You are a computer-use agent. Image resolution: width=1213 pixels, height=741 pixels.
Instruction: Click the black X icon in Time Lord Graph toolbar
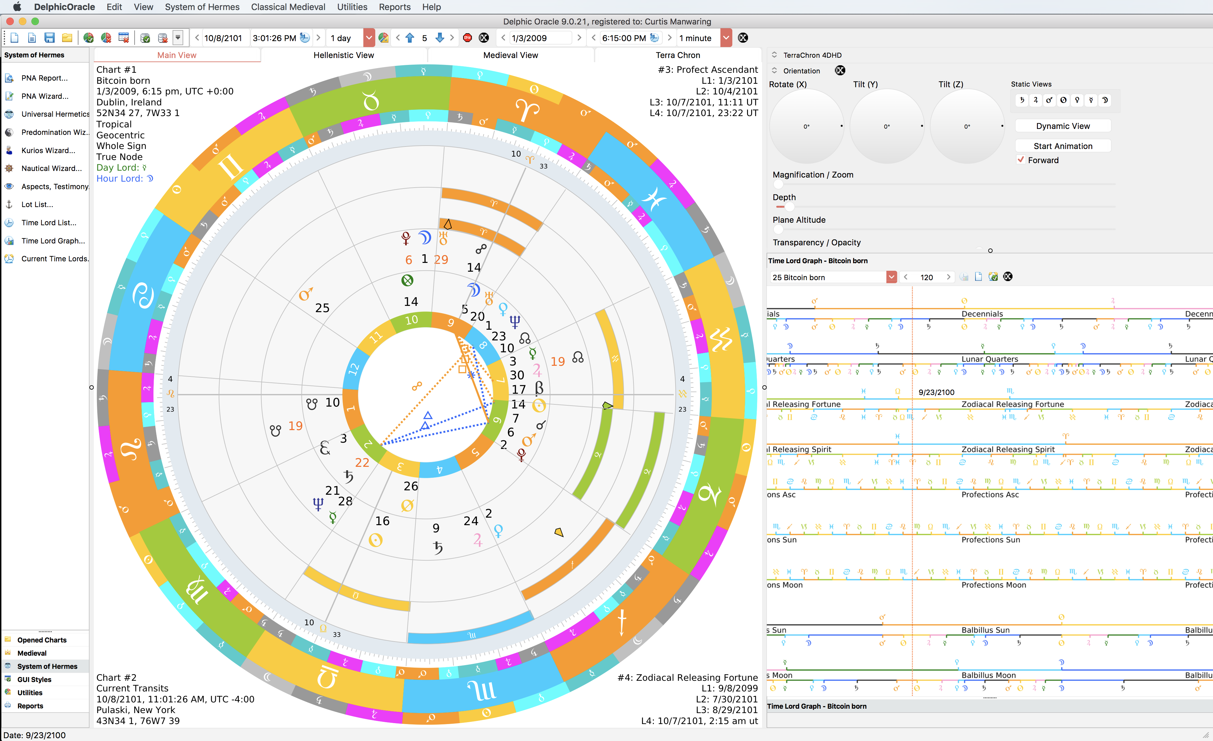(1008, 277)
